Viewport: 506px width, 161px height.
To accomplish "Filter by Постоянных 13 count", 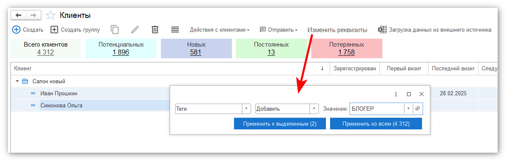I will 271,48.
